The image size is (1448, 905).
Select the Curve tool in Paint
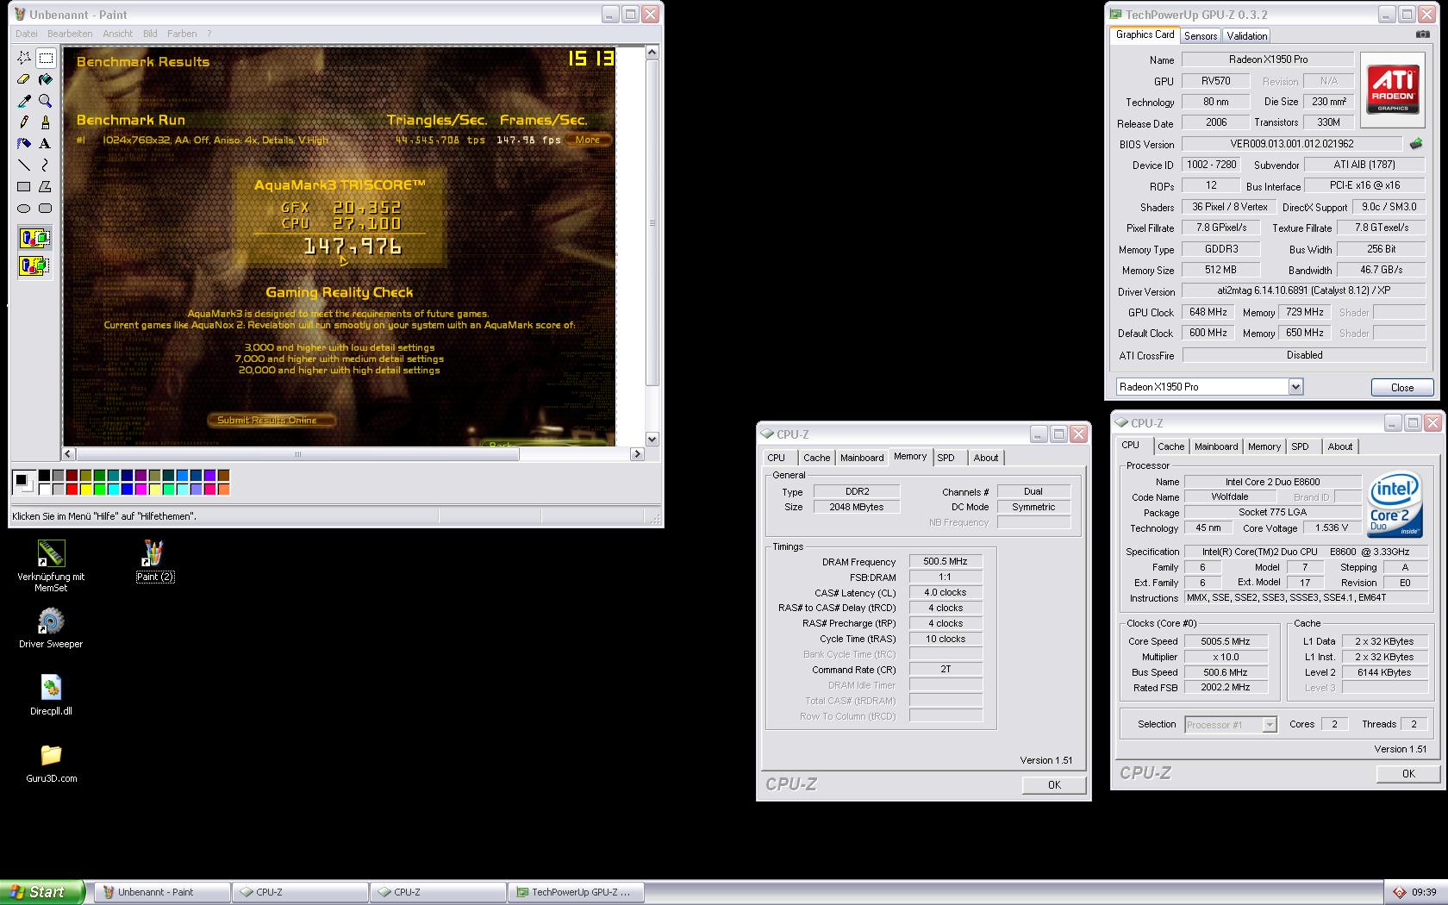(46, 165)
